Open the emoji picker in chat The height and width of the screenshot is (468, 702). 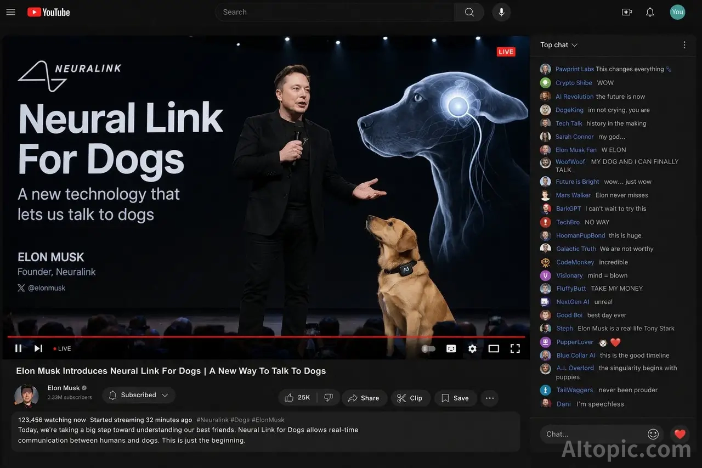pos(653,434)
